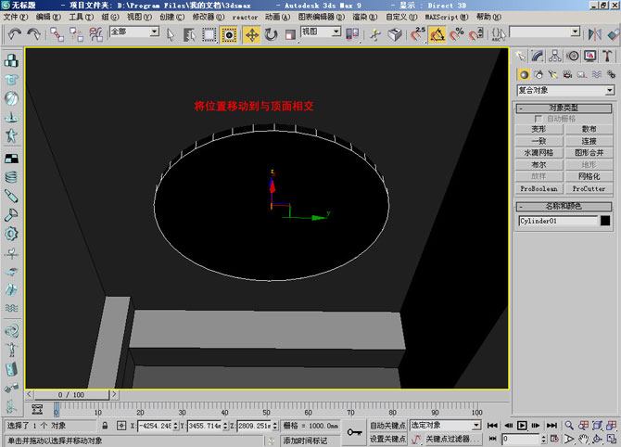621x447 pixels.
Task: Toggle the 自动关键点 auto key button
Action: click(x=387, y=426)
